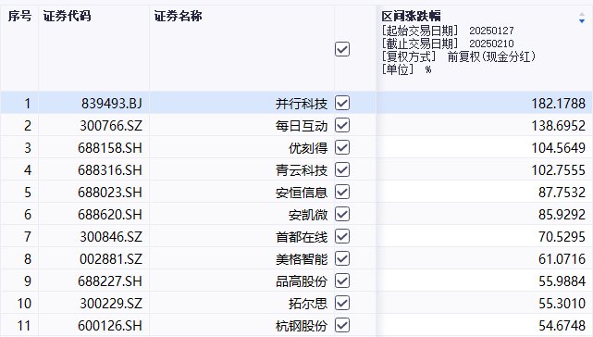Select stock code 300229.SZ
The image size is (593, 337).
tap(111, 304)
